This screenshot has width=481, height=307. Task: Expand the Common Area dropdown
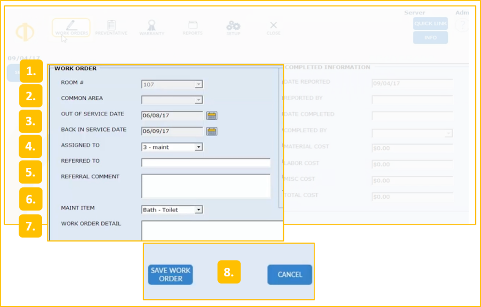coord(198,100)
